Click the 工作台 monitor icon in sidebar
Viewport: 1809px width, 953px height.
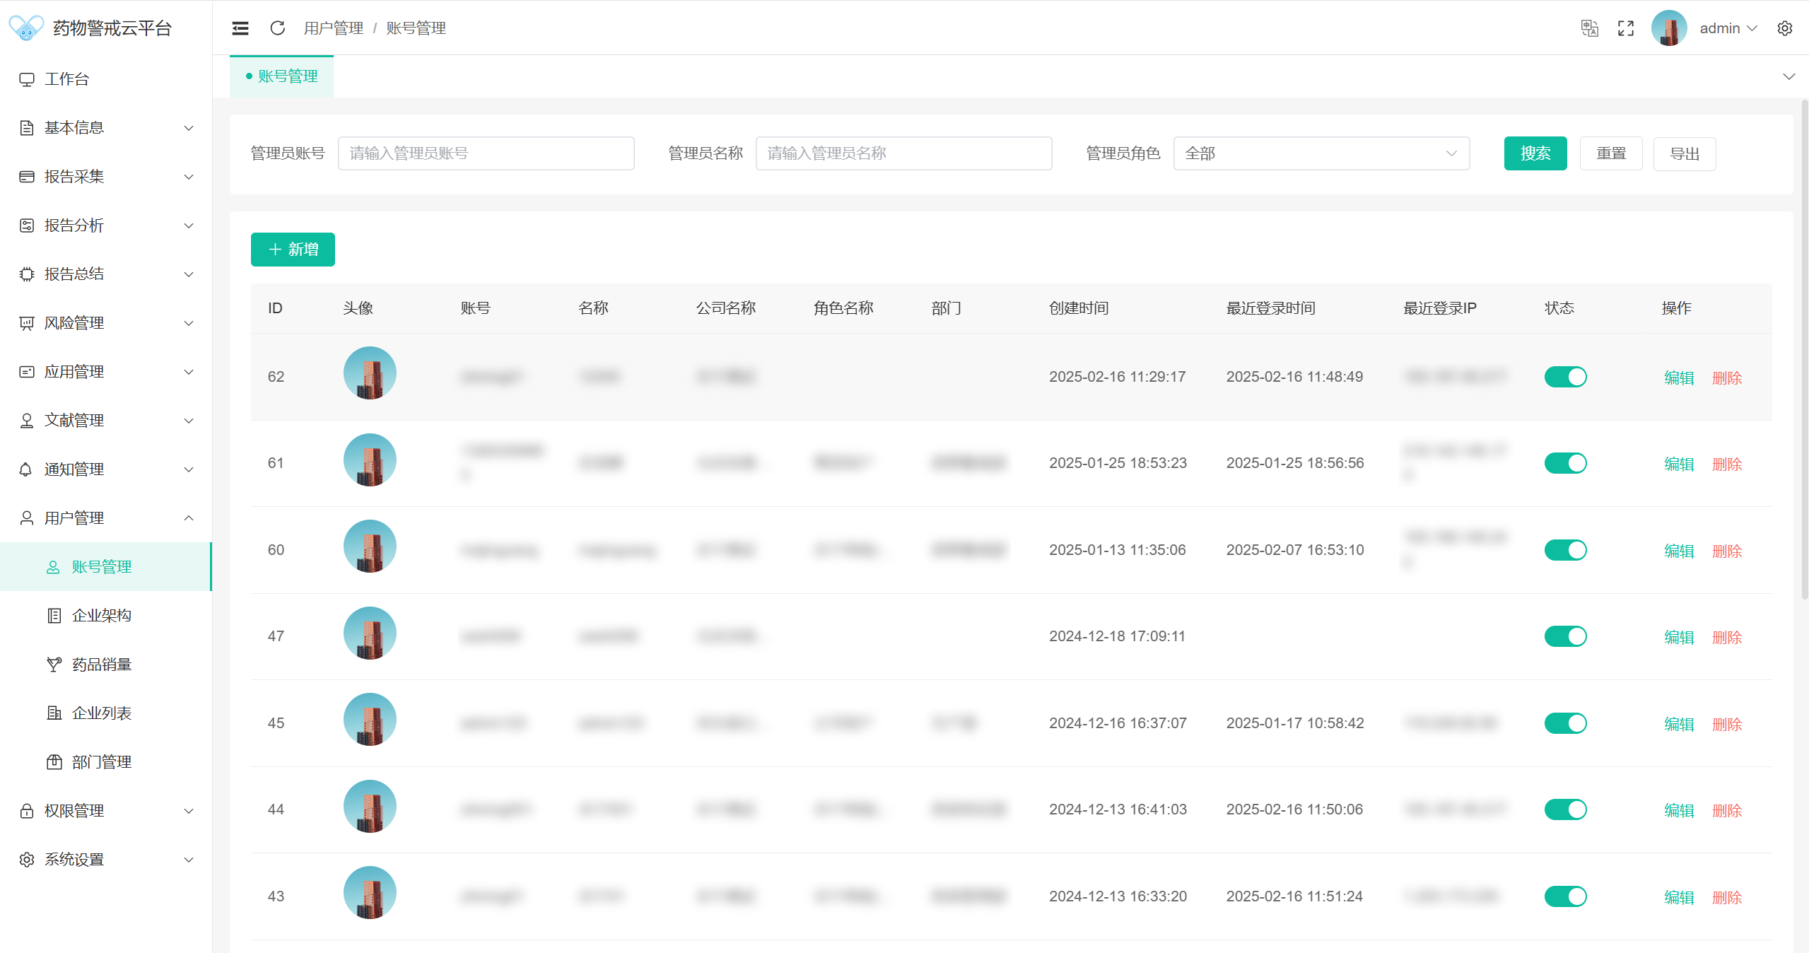click(x=27, y=79)
